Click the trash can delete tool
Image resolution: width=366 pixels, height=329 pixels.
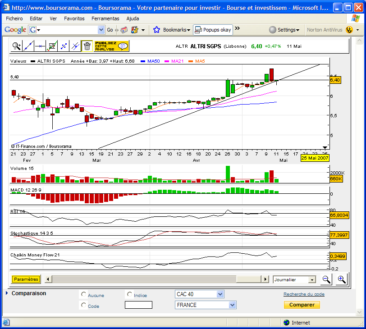[87, 46]
